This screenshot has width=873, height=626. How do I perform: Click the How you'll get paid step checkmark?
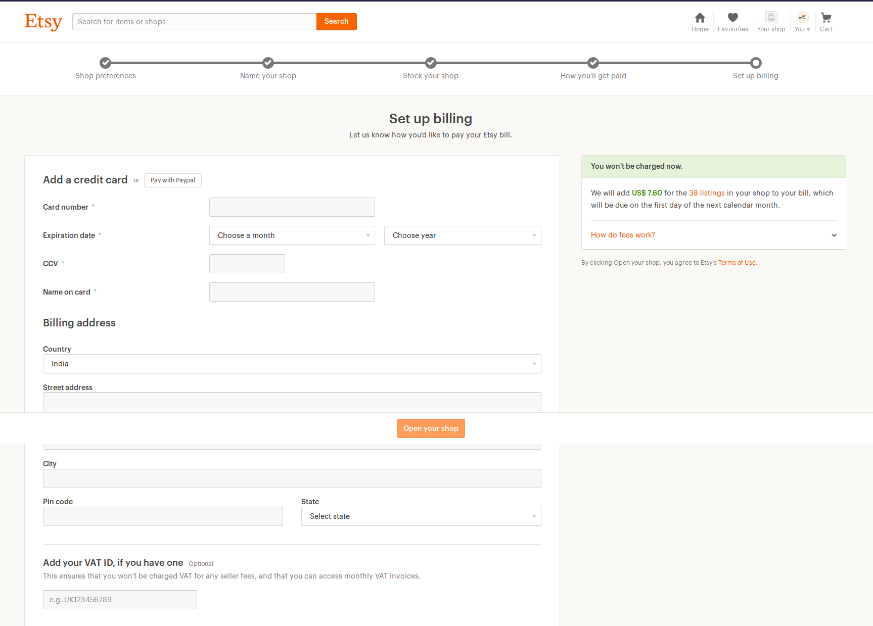click(593, 63)
